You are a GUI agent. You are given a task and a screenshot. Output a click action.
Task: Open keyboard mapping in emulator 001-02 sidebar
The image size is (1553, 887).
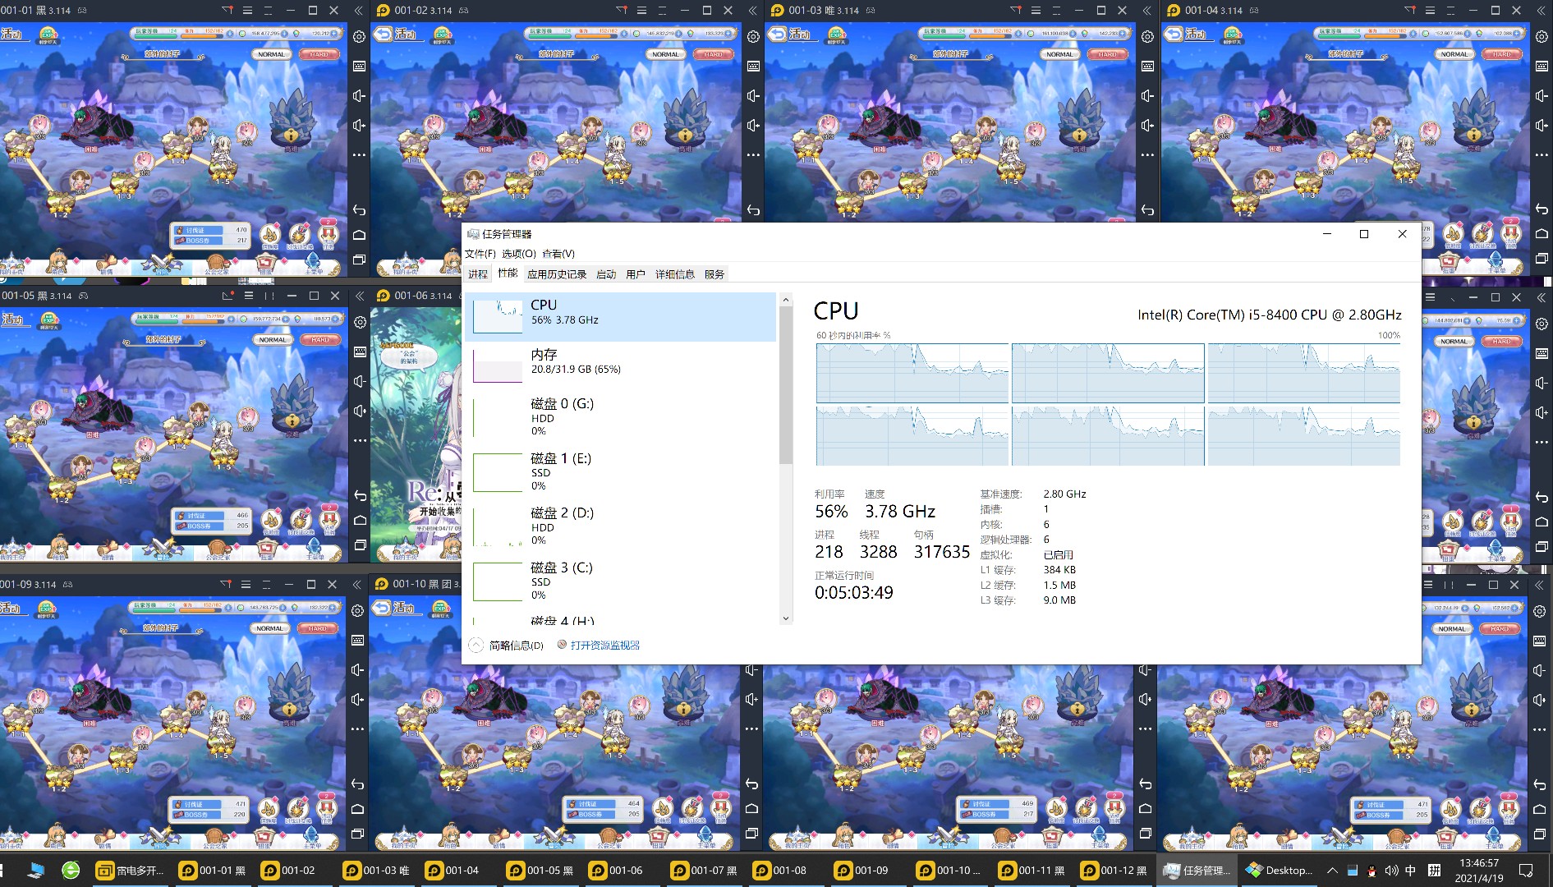(x=753, y=67)
